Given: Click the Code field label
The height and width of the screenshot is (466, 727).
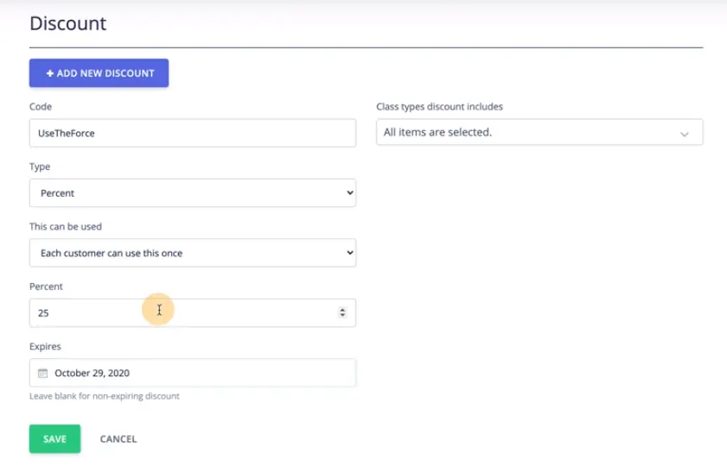Looking at the screenshot, I should [x=41, y=107].
